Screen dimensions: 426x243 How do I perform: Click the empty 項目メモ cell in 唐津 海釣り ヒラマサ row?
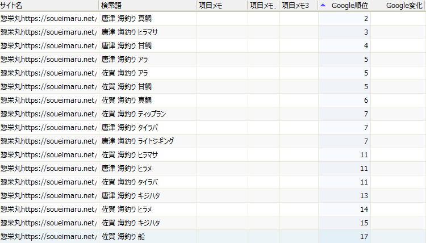[x=222, y=32]
